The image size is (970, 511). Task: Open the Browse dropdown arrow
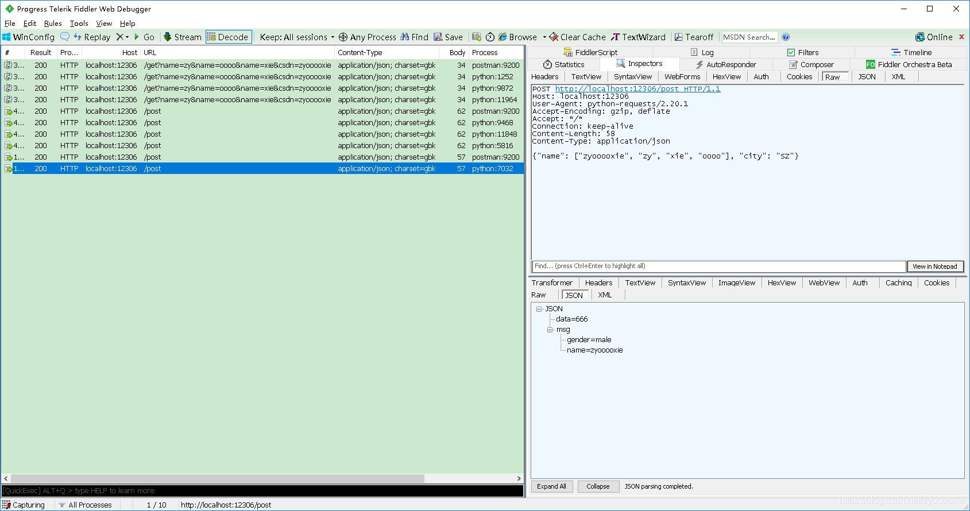[x=543, y=37]
